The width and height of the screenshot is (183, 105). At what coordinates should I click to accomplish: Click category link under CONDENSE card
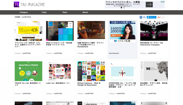pyautogui.click(x=121, y=94)
